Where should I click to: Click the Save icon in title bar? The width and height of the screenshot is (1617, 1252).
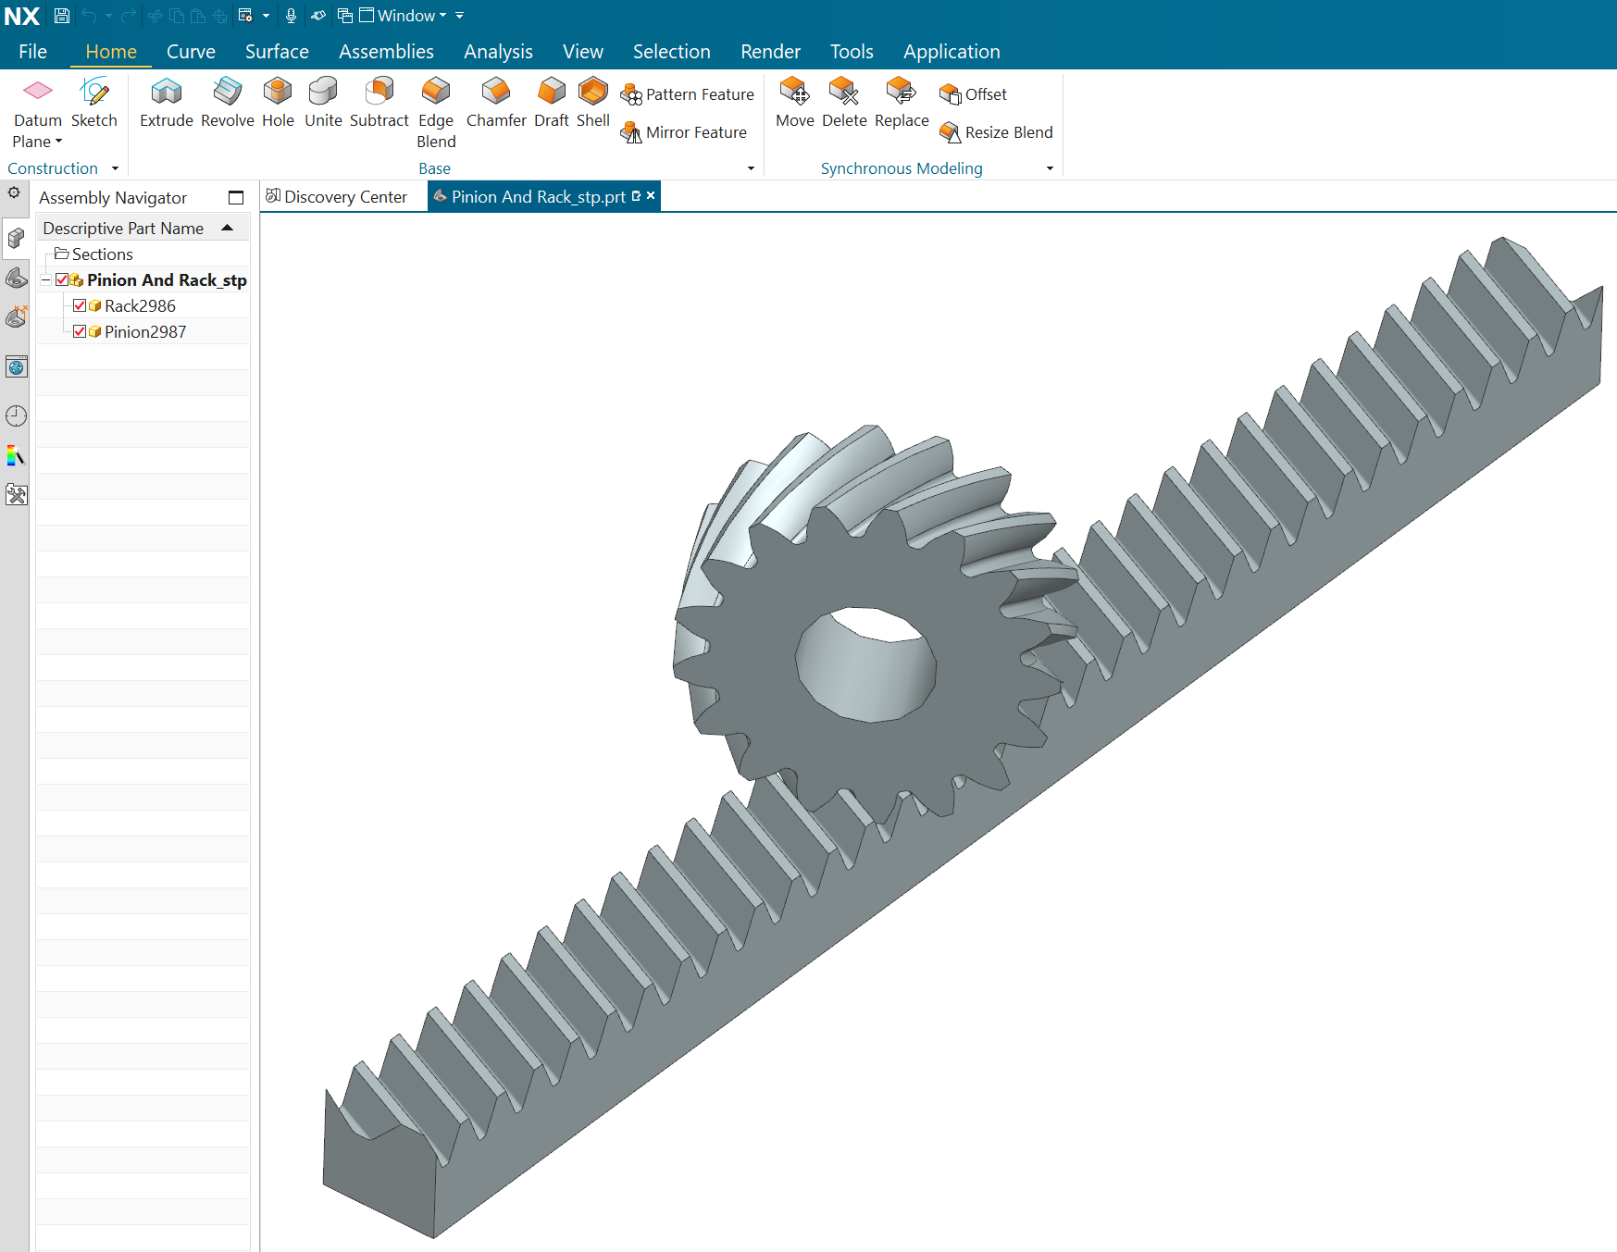pyautogui.click(x=62, y=16)
